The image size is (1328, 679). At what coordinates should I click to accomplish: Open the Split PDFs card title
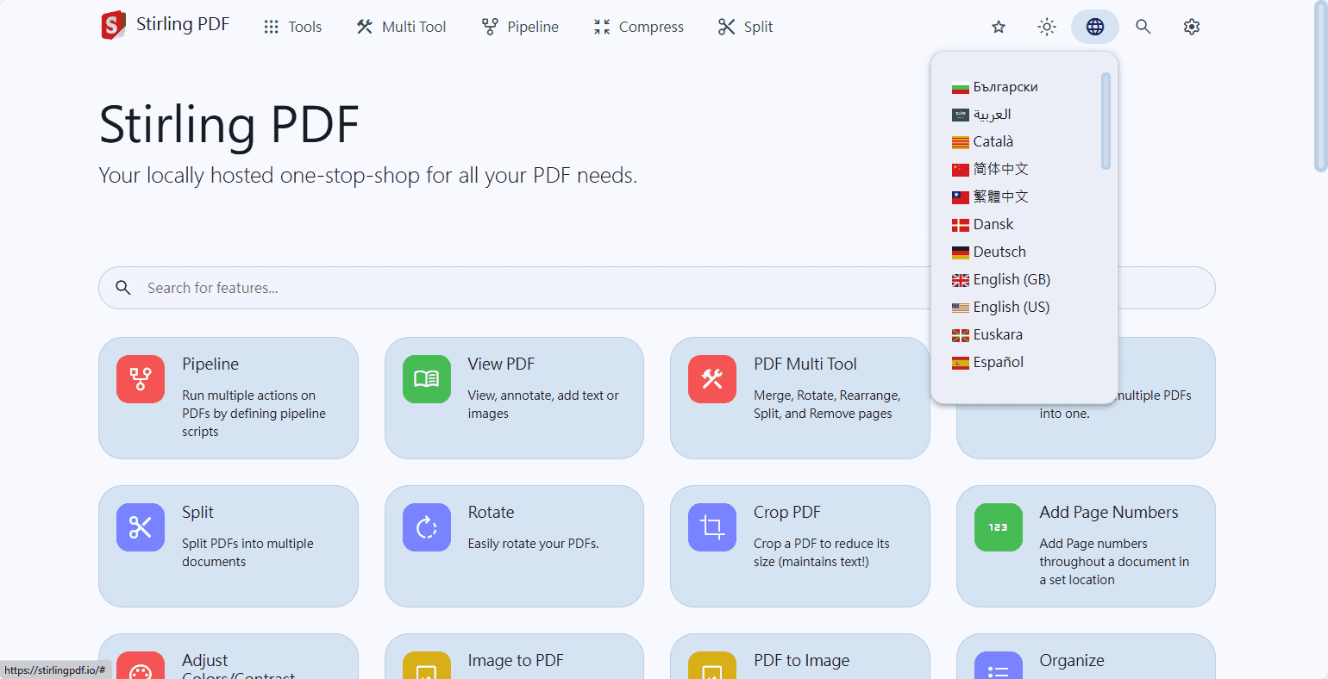click(x=197, y=512)
